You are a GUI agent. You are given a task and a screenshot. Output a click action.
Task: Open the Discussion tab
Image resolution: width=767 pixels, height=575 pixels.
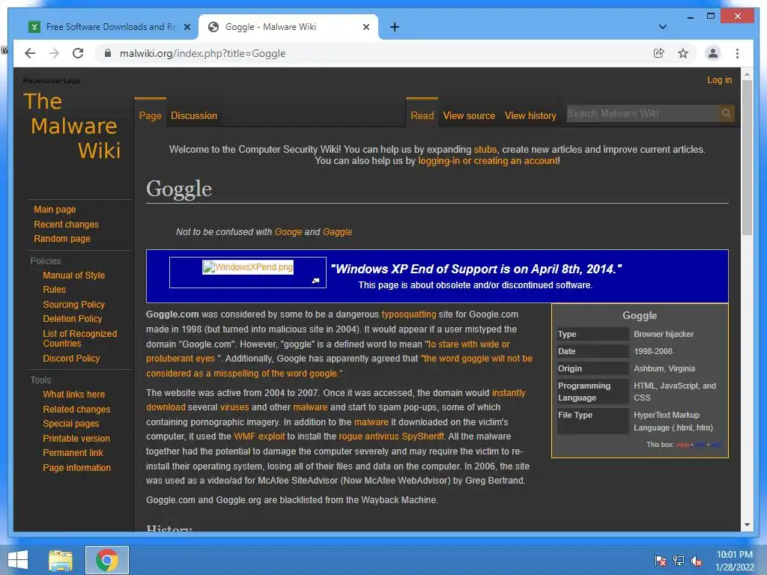(194, 116)
